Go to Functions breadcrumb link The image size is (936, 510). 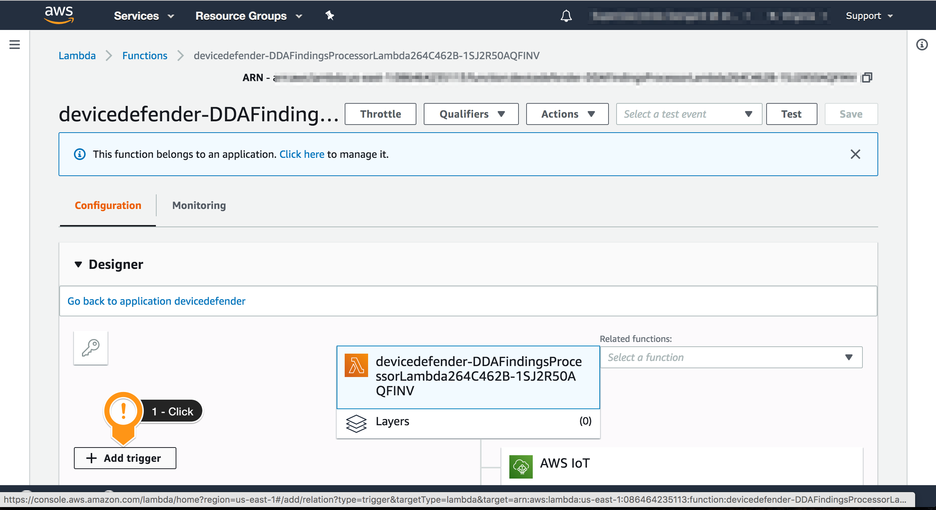tap(145, 56)
